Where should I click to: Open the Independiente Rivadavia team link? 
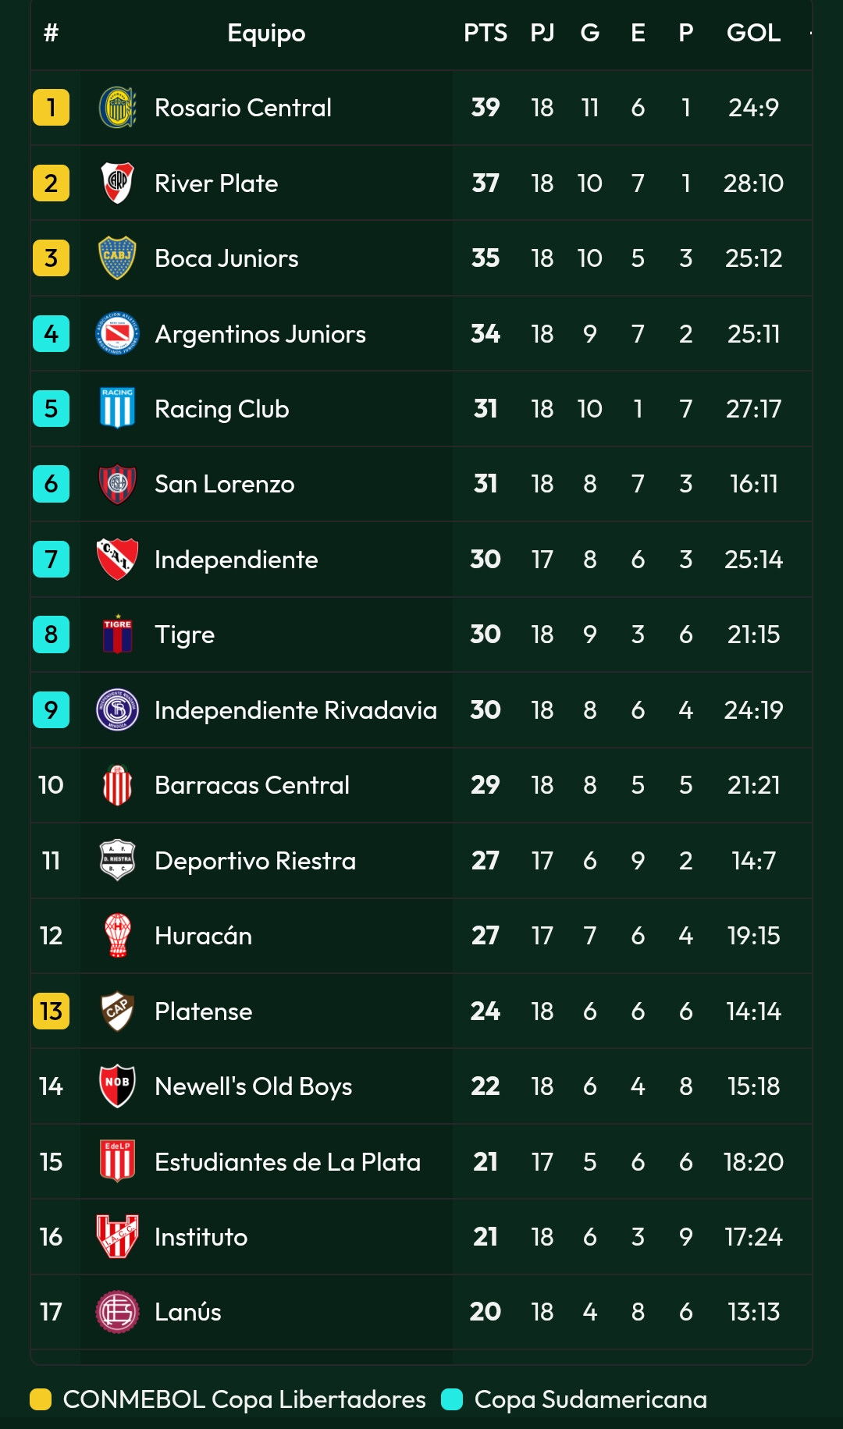tap(296, 710)
